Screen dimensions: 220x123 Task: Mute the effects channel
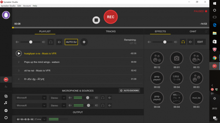point(190,42)
